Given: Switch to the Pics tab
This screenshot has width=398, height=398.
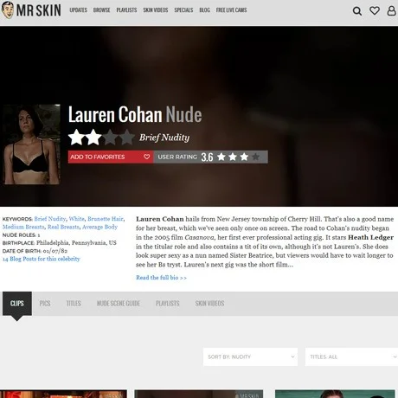Looking at the screenshot, I should 45,304.
